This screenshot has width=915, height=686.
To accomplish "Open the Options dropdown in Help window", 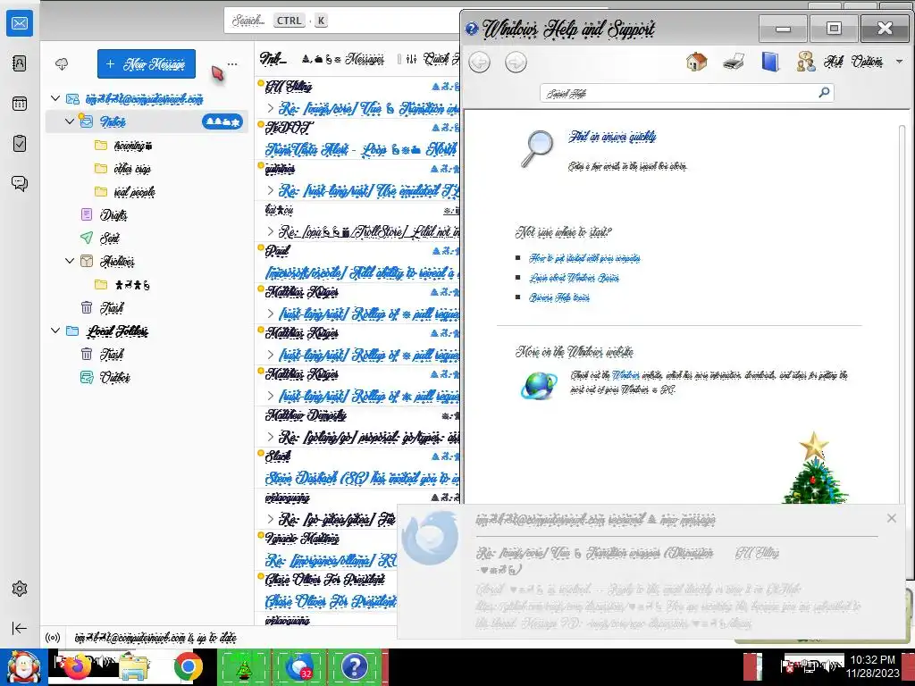I will point(877,62).
